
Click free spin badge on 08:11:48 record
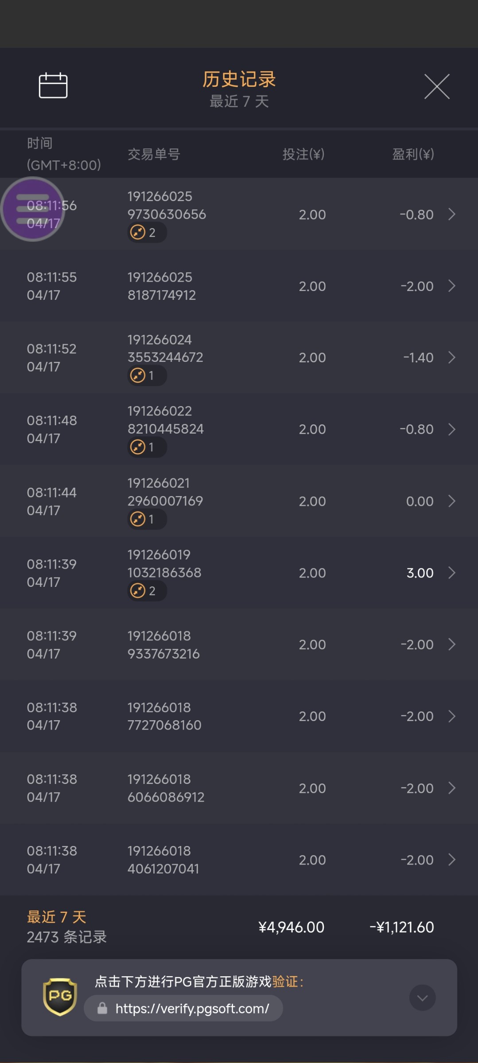(x=147, y=447)
